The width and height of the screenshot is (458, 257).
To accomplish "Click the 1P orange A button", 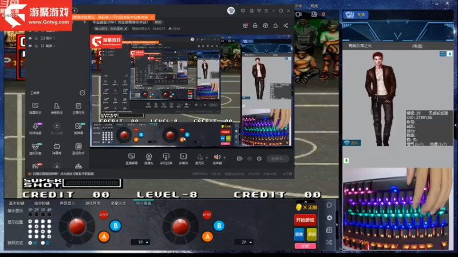I will pos(104,236).
